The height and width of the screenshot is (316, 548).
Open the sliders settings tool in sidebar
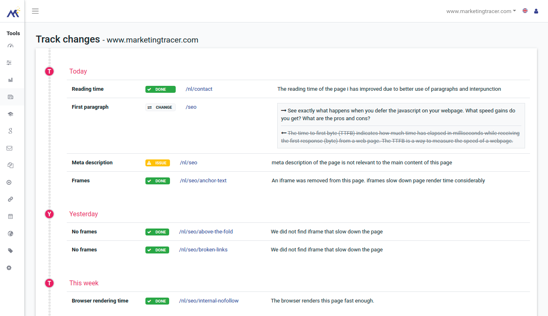pyautogui.click(x=9, y=63)
